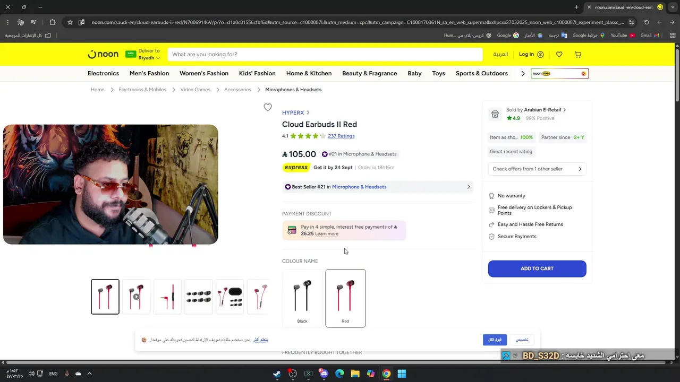The height and width of the screenshot is (382, 680).
Task: Add the product to wishlist via the heart above the image
Action: click(x=268, y=107)
